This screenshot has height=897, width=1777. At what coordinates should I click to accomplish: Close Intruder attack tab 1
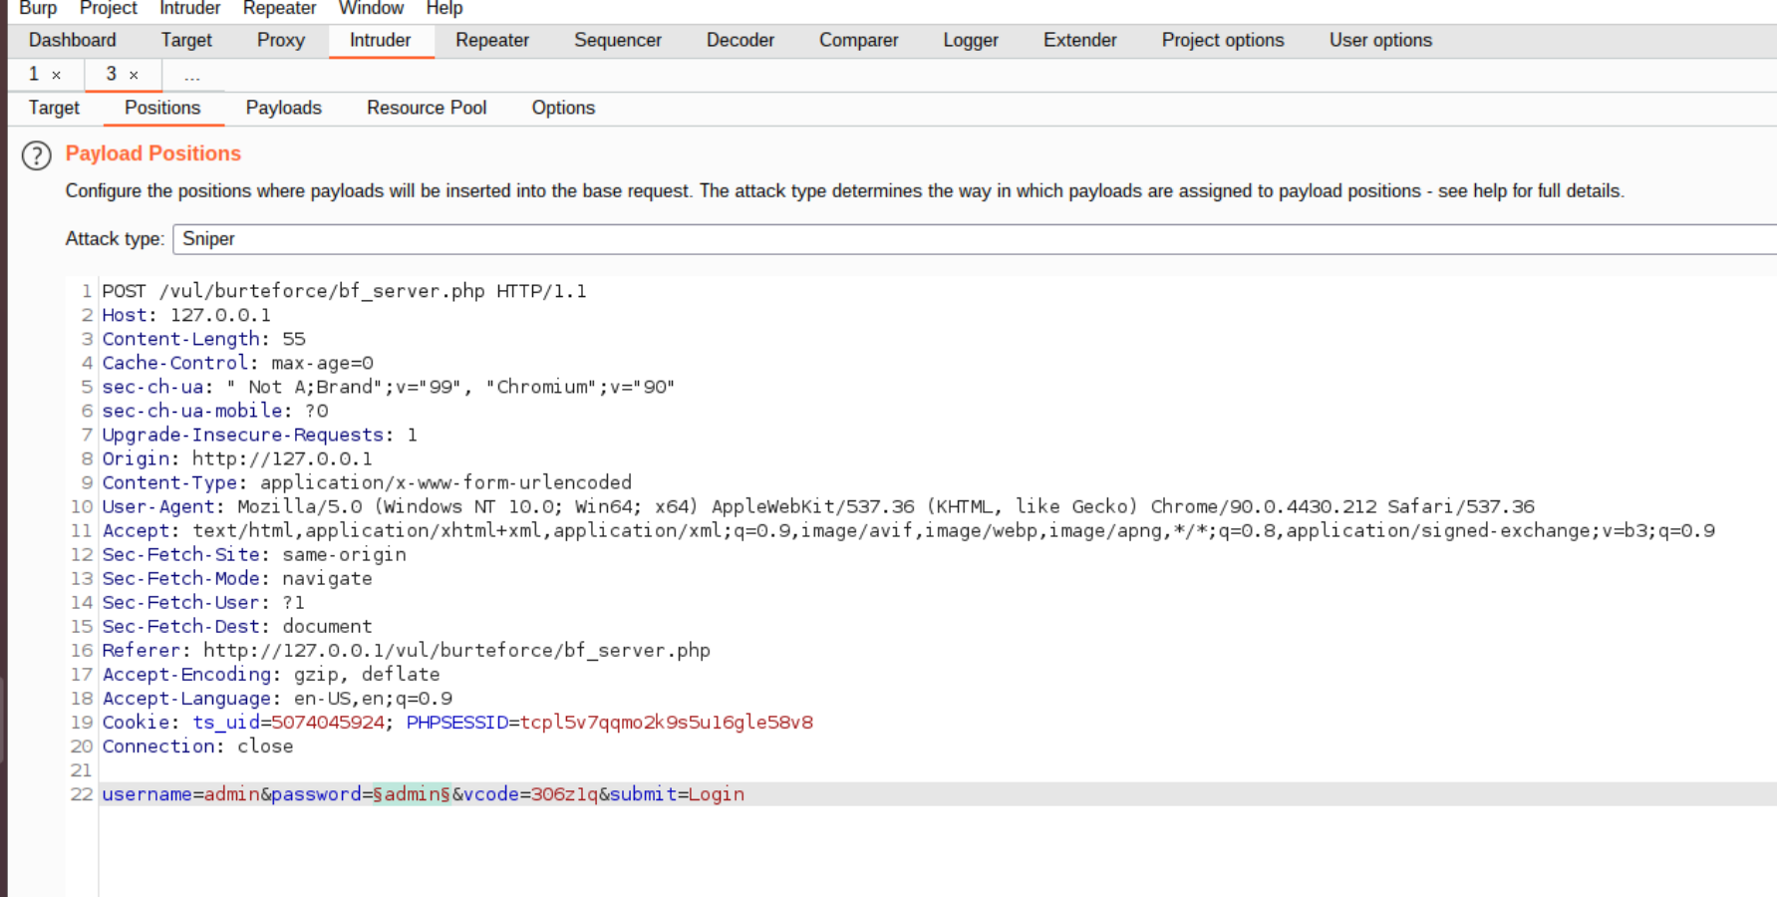[57, 75]
